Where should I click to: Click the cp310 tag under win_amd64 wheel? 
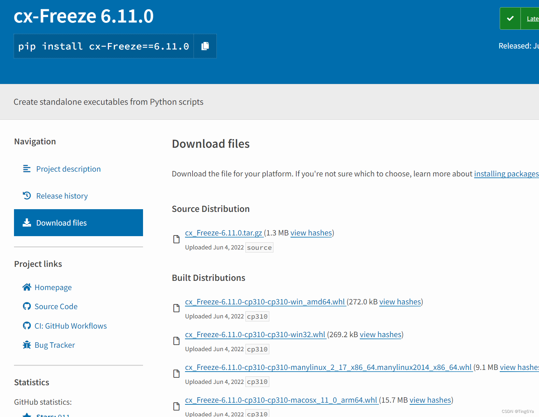(257, 316)
